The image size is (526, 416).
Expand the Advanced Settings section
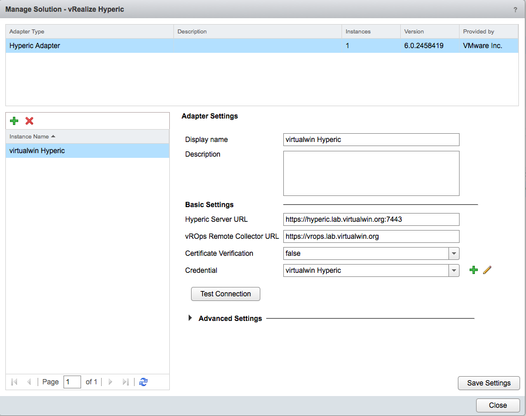click(190, 318)
